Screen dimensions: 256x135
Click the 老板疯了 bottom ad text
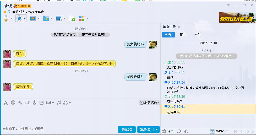(x=23, y=129)
